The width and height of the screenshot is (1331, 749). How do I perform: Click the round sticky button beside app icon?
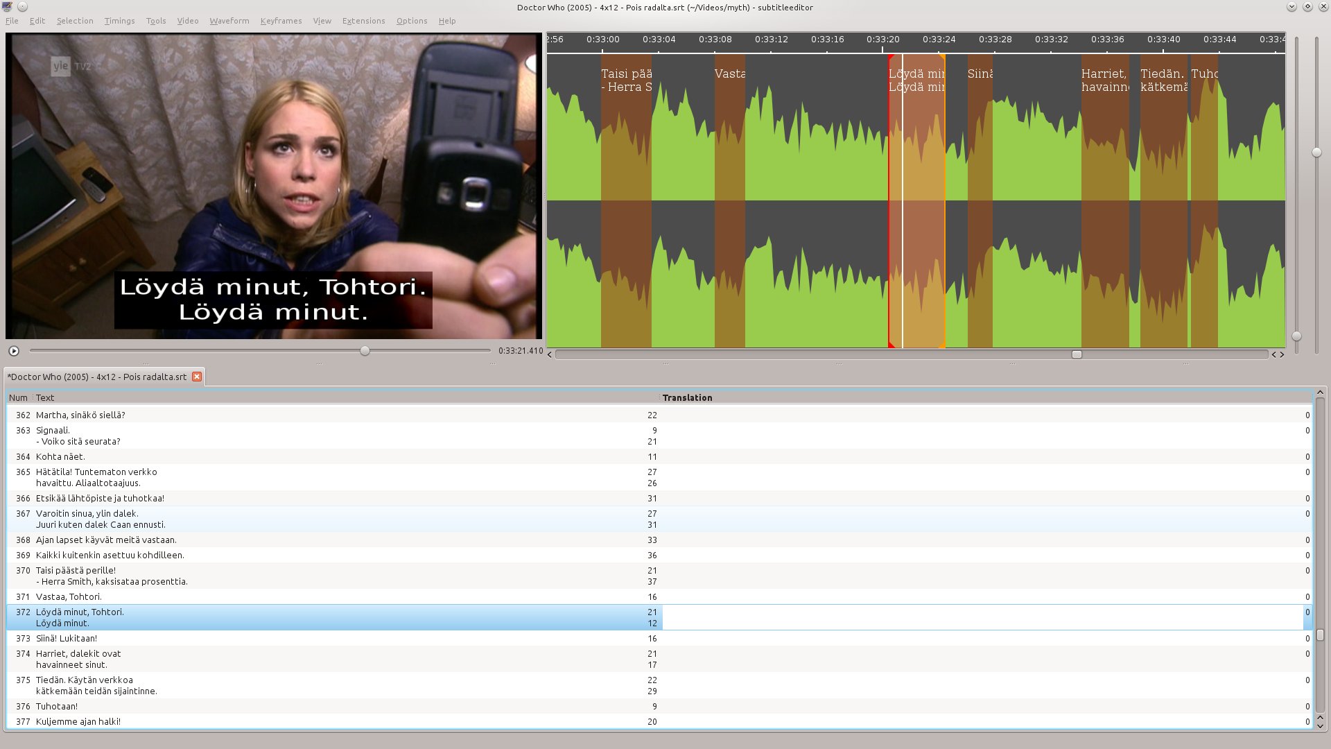tap(22, 6)
